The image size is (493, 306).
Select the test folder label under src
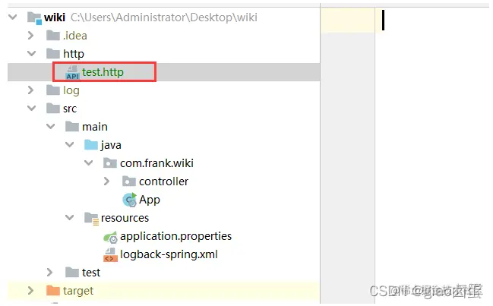coord(91,273)
